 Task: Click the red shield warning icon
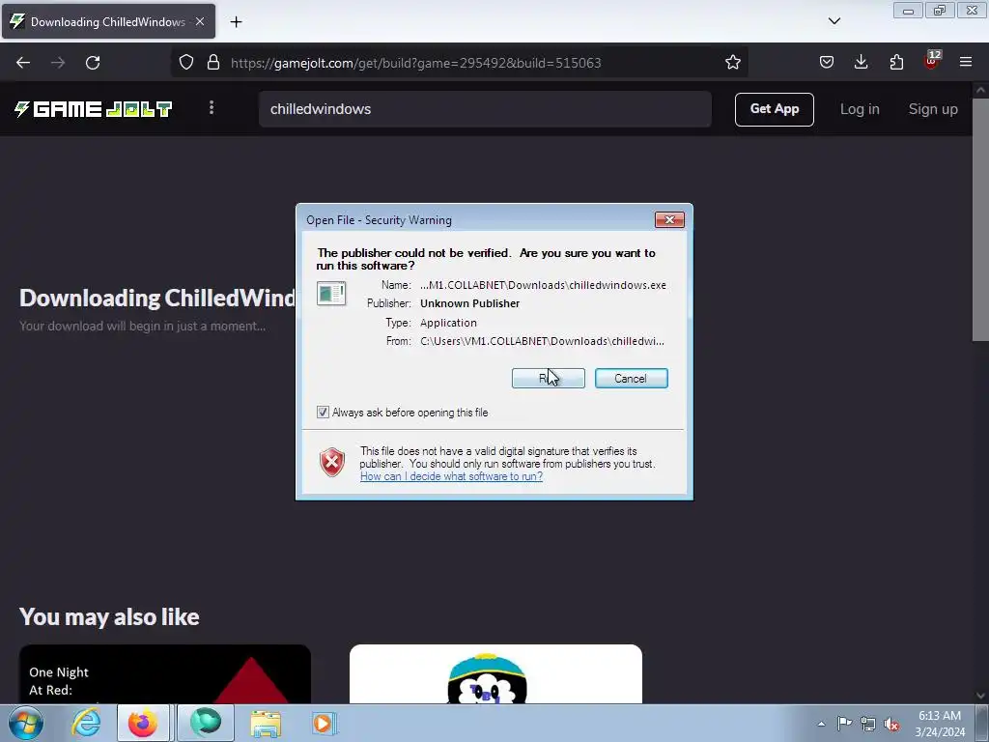(x=332, y=463)
